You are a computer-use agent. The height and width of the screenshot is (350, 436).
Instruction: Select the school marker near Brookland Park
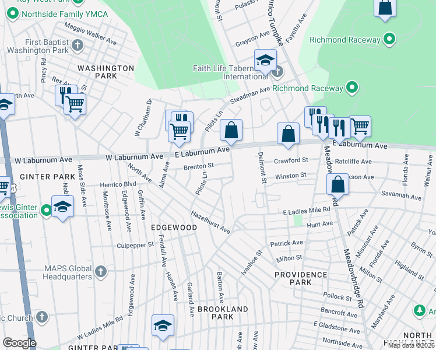163,327
